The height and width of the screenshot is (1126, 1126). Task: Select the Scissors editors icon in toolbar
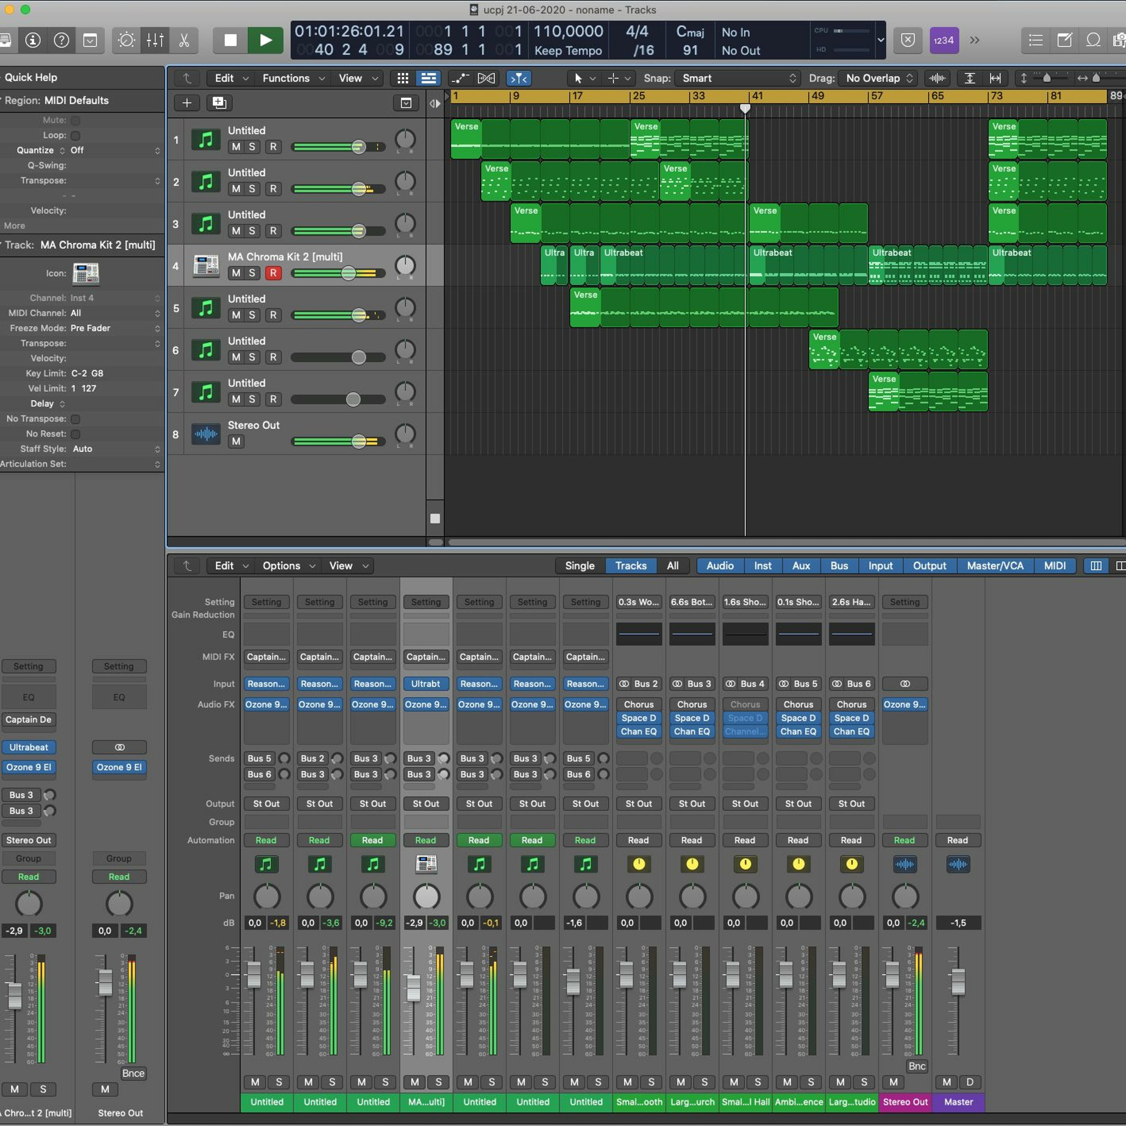point(184,40)
